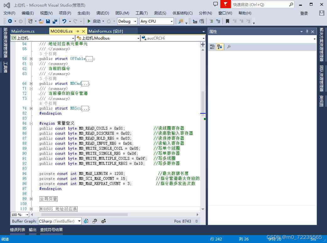The image size is (327, 243).
Task: Expand collapsed MBSci struct at line 74
Action: (31, 108)
